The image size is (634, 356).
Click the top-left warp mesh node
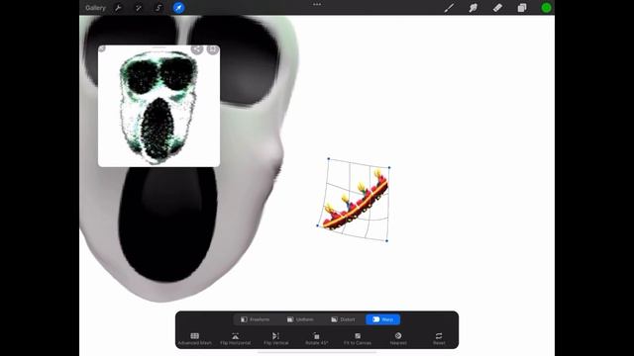[x=328, y=158]
